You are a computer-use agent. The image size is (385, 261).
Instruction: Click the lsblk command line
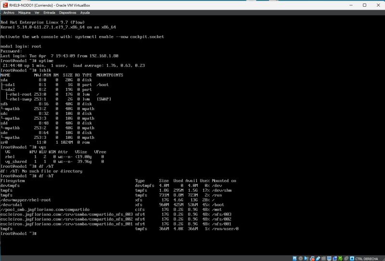(x=26, y=70)
